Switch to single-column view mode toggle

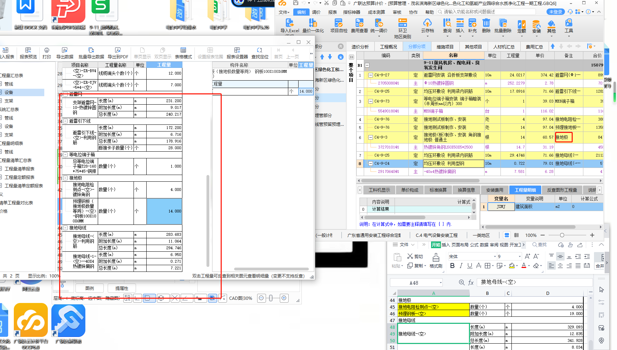click(x=507, y=235)
